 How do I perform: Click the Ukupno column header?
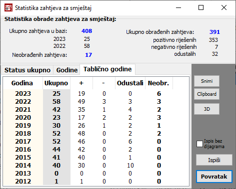[x=56, y=83]
